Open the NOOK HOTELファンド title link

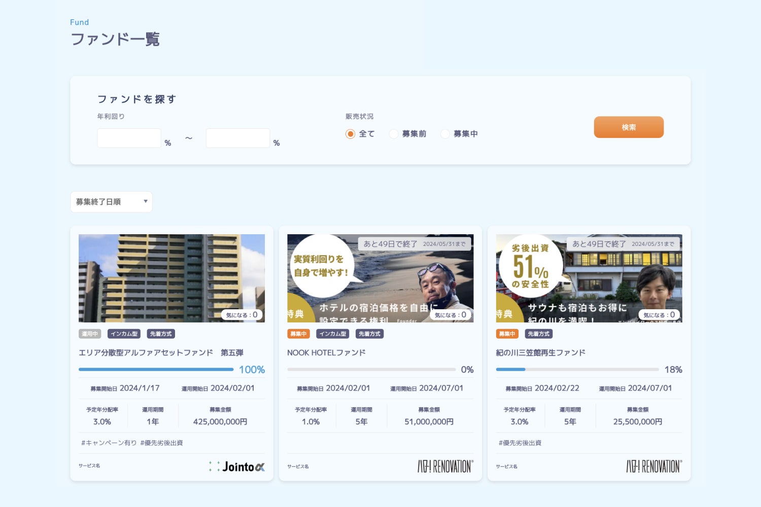pos(326,352)
